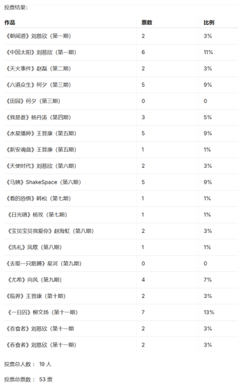Select the 《中国太阳》刘慈欣 entry
The height and width of the screenshot is (385, 238).
(x=41, y=53)
